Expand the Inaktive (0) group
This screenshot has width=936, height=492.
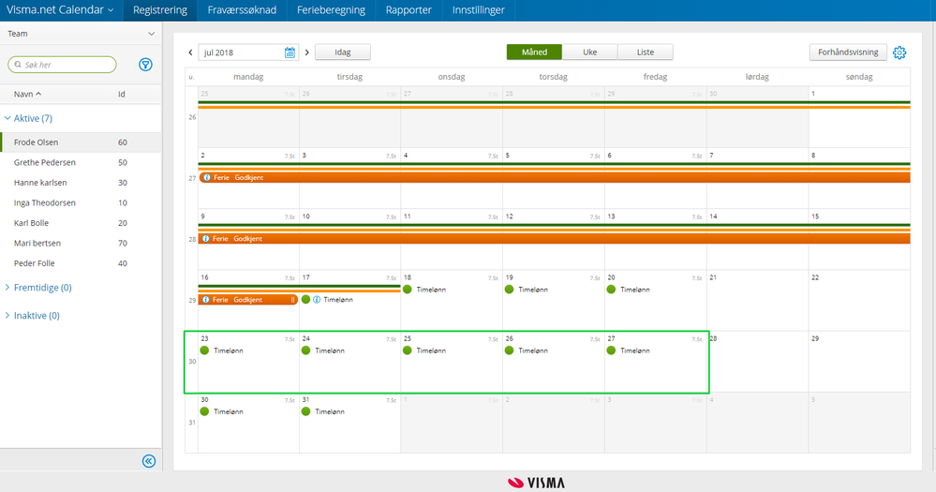coord(32,316)
